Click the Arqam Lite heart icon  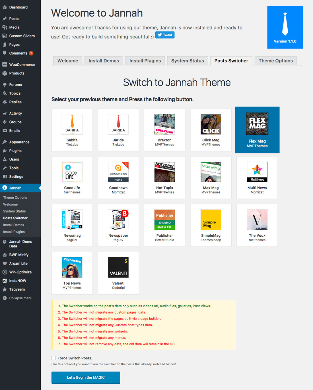[x=5, y=263]
